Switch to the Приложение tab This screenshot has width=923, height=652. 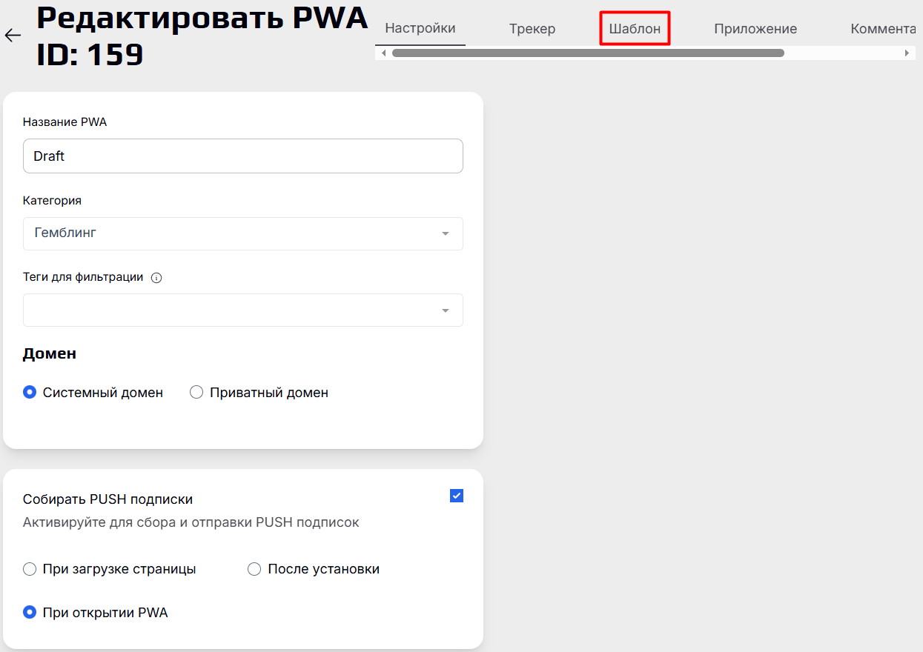click(x=755, y=28)
